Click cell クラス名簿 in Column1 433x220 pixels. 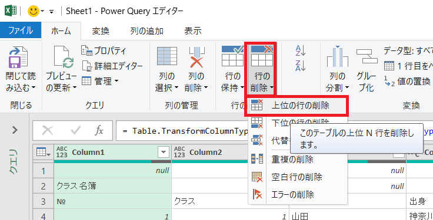pyautogui.click(x=113, y=186)
